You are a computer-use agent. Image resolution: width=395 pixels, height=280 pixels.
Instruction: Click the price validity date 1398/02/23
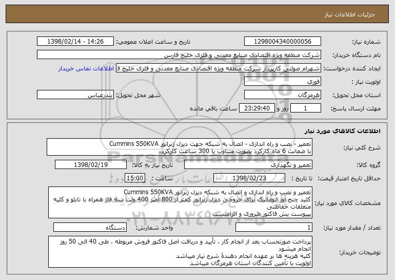click(249, 178)
